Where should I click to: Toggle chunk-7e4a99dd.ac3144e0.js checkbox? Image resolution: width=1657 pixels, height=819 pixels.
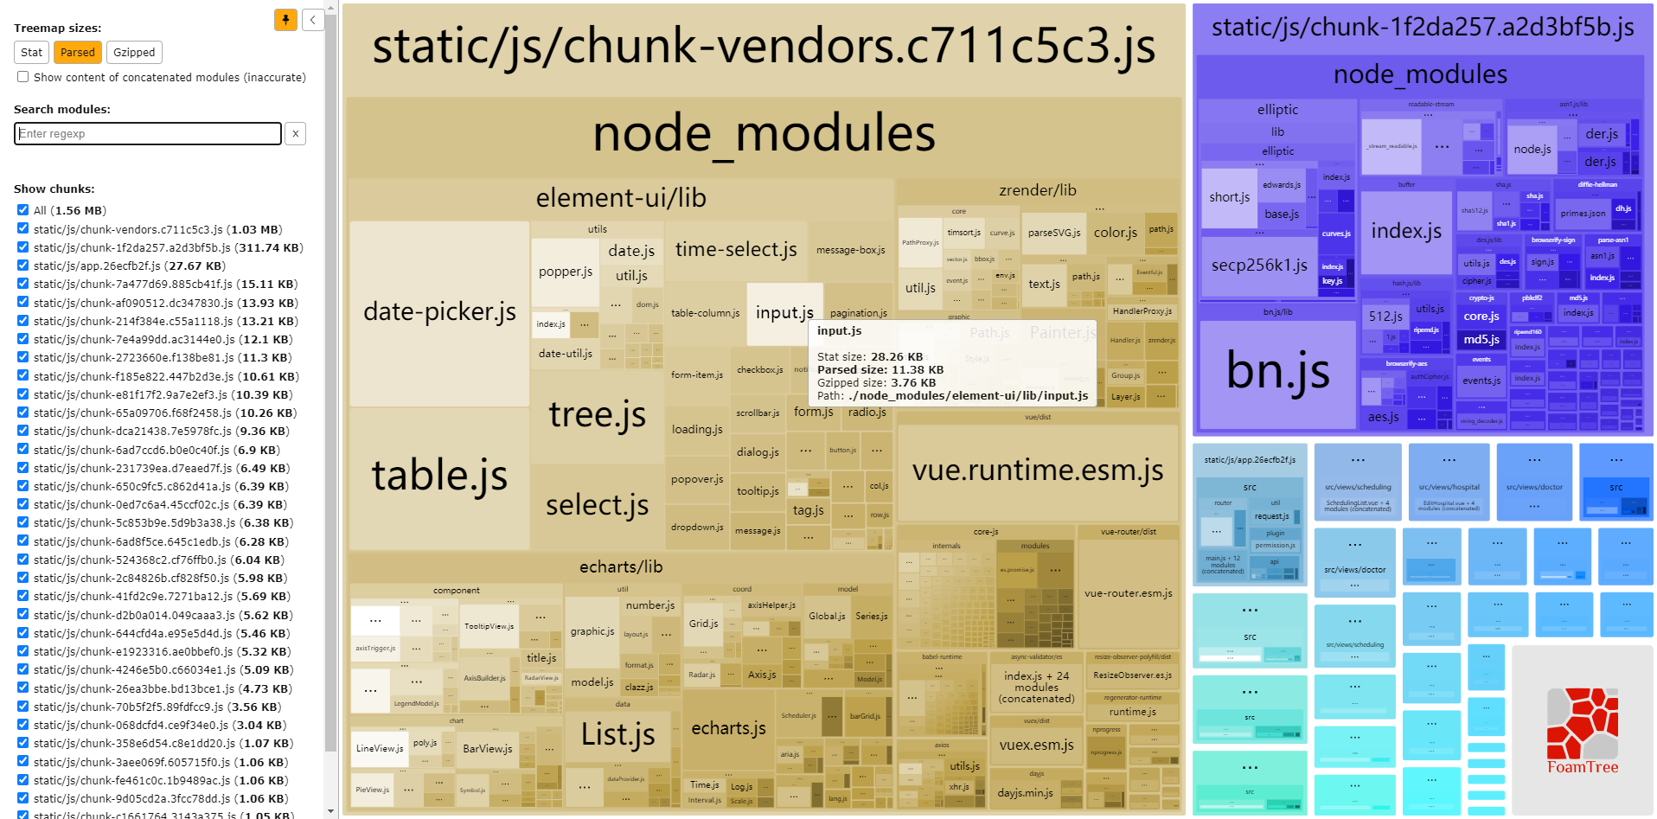pyautogui.click(x=23, y=339)
